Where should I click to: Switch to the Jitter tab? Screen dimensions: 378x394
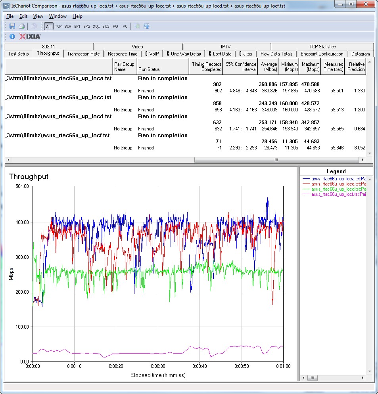[x=246, y=54]
